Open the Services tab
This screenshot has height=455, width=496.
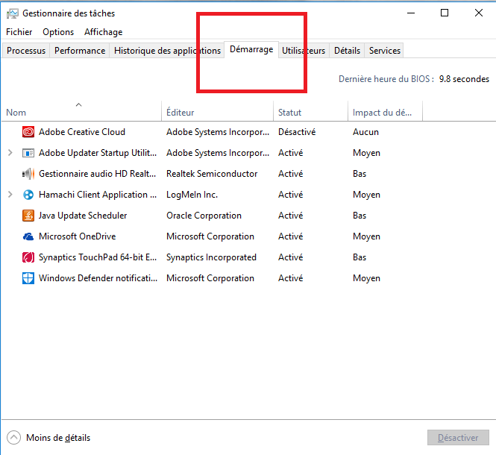385,51
